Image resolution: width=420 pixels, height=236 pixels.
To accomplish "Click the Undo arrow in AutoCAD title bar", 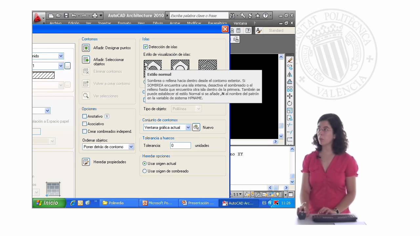I will pos(74,15).
